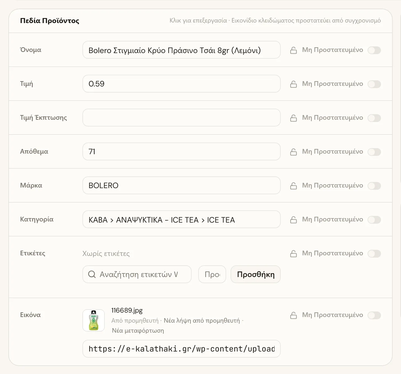Toggle protection switch for Μάρκα

coord(374,186)
